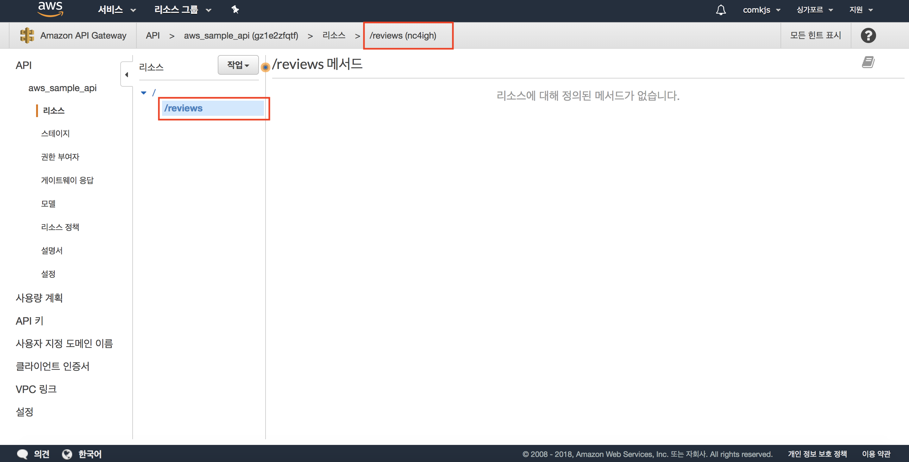
Task: Click the orange hint dot beside /reviews 메서드
Action: [265, 67]
